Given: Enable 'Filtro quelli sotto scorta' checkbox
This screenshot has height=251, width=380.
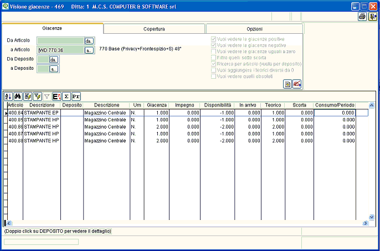Looking at the screenshot, I should point(213,58).
